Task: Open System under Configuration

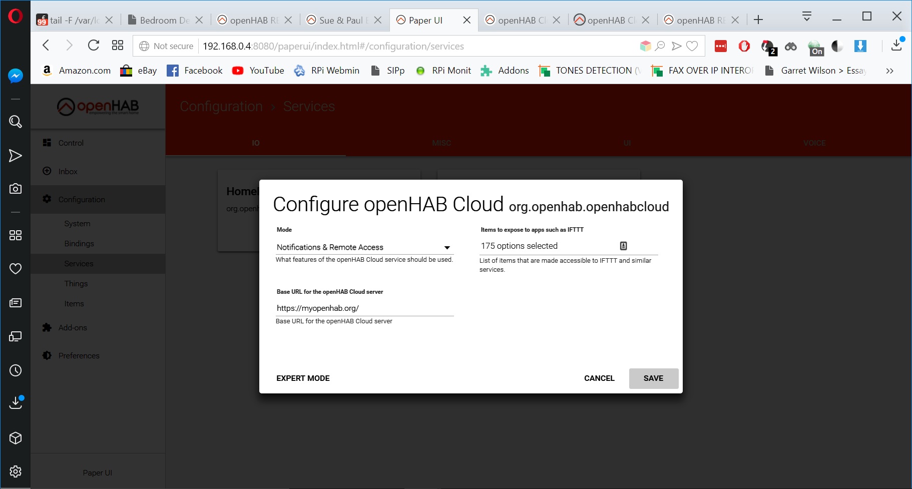Action: click(98, 224)
